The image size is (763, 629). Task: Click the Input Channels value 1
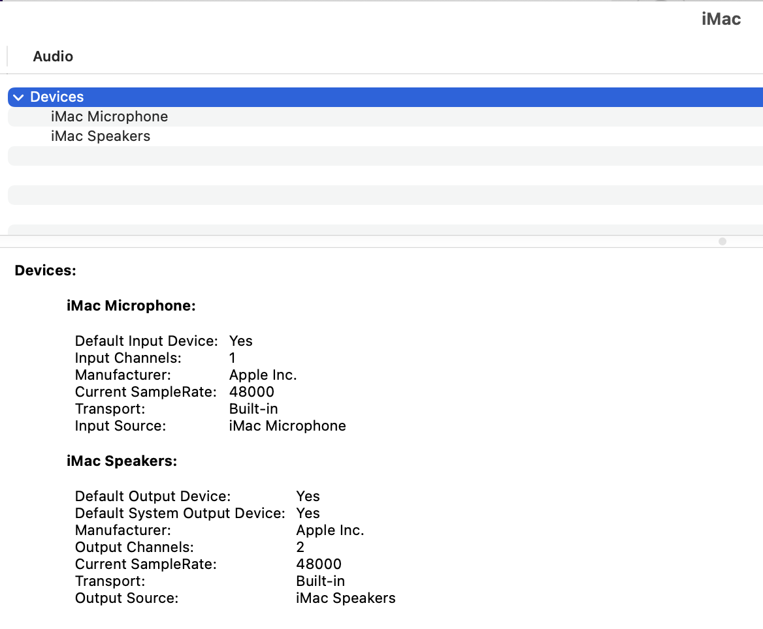pos(233,358)
